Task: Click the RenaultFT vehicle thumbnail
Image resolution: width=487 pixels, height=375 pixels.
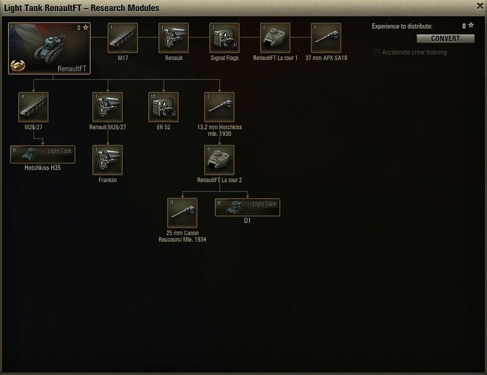Action: [x=49, y=48]
